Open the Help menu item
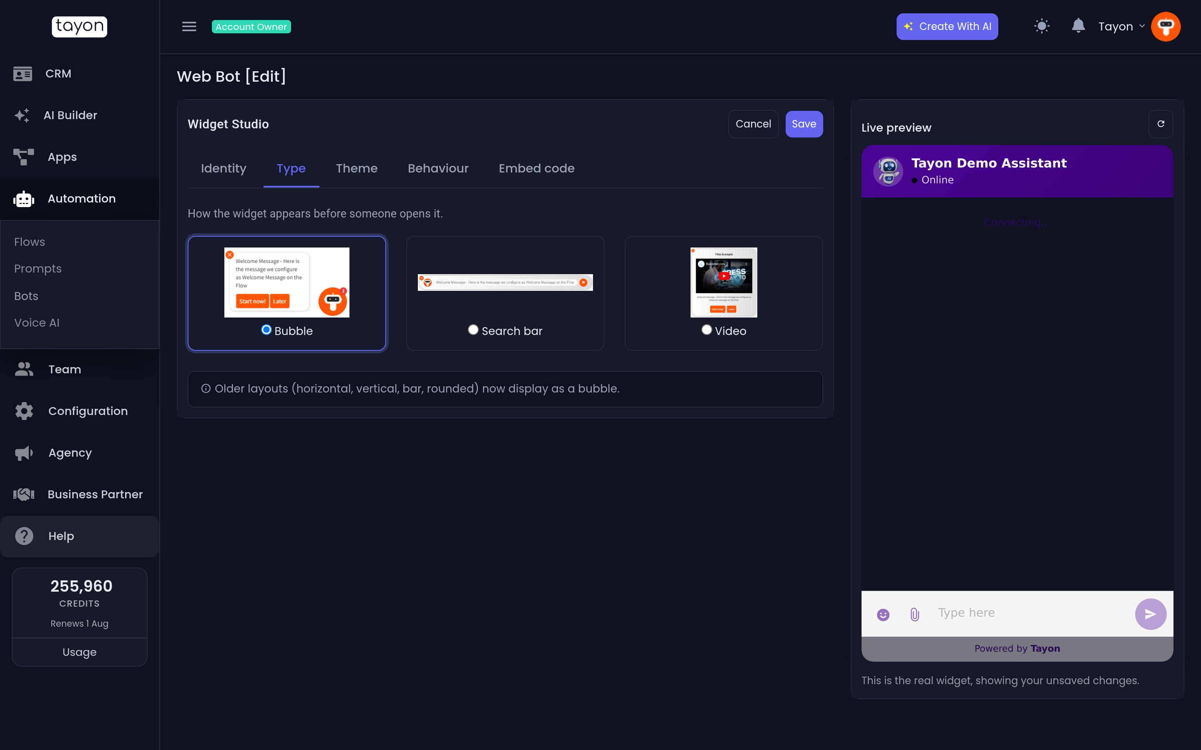Screen dimensions: 1201x750 click(x=79, y=536)
